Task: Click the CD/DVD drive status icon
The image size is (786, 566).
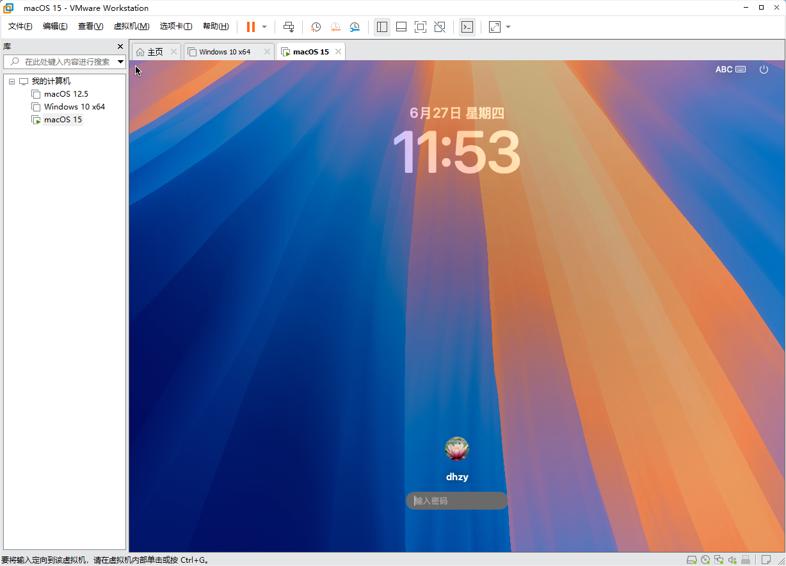Action: click(705, 560)
